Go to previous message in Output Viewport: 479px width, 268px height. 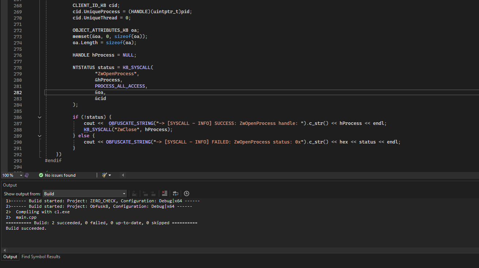point(145,194)
